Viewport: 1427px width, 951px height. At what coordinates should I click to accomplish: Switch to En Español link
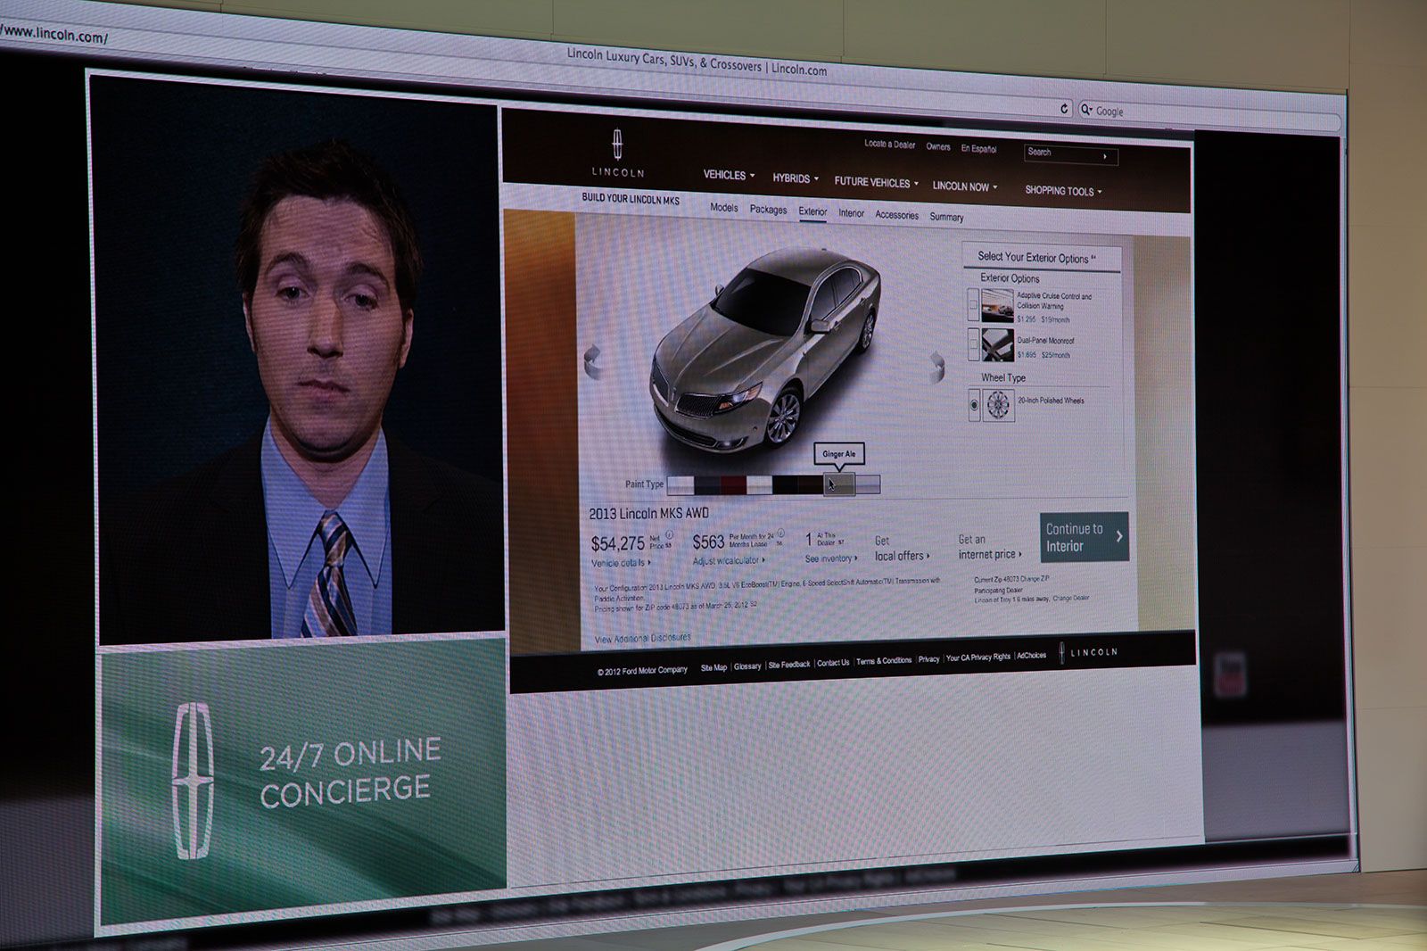click(x=978, y=149)
